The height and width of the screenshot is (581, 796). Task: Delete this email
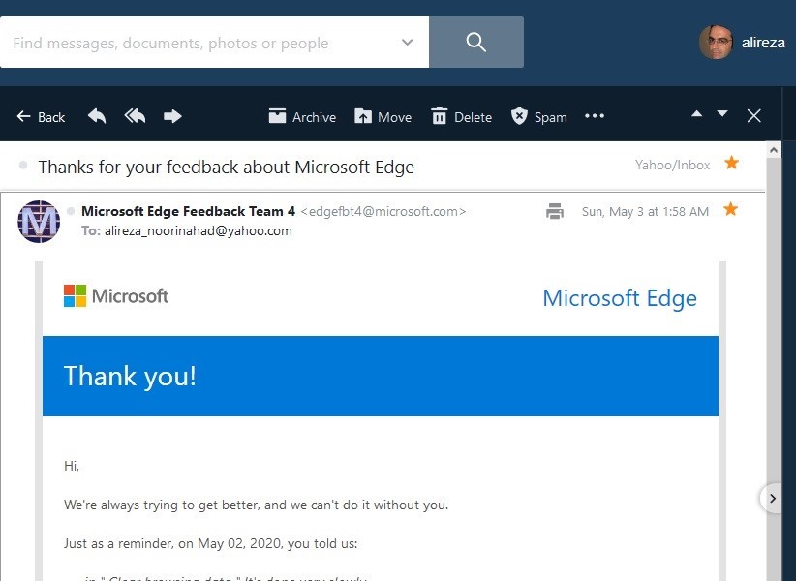click(462, 117)
